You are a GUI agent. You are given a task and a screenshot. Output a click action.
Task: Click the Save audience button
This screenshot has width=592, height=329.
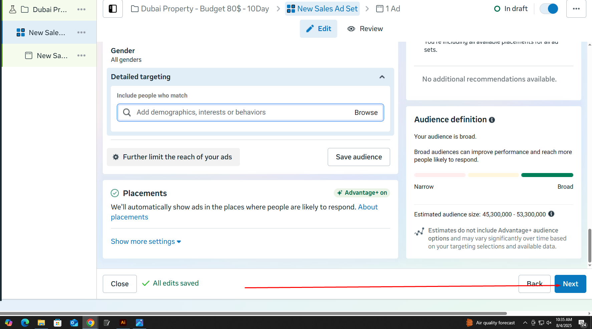pos(359,157)
